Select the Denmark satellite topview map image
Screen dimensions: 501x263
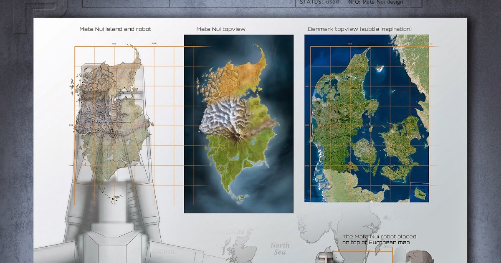point(367,119)
